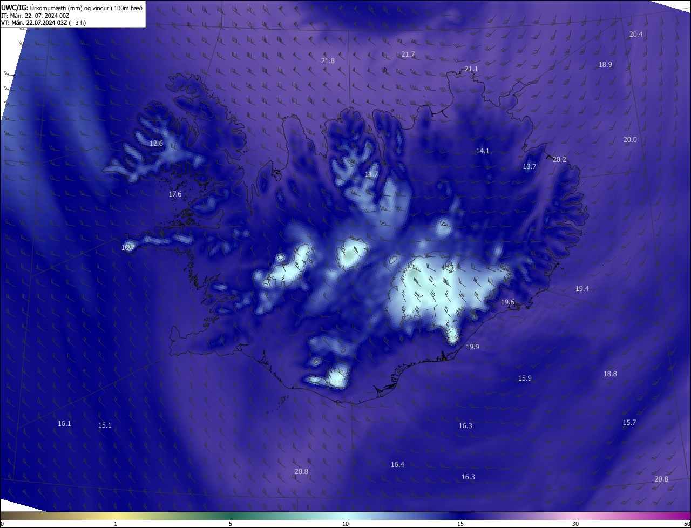This screenshot has width=691, height=528.
Task: Click the 50 tick on the color scale
Action: pyautogui.click(x=687, y=524)
